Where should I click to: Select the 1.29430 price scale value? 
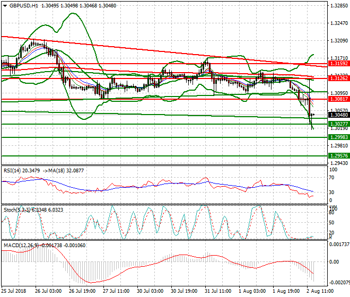[x=339, y=163]
